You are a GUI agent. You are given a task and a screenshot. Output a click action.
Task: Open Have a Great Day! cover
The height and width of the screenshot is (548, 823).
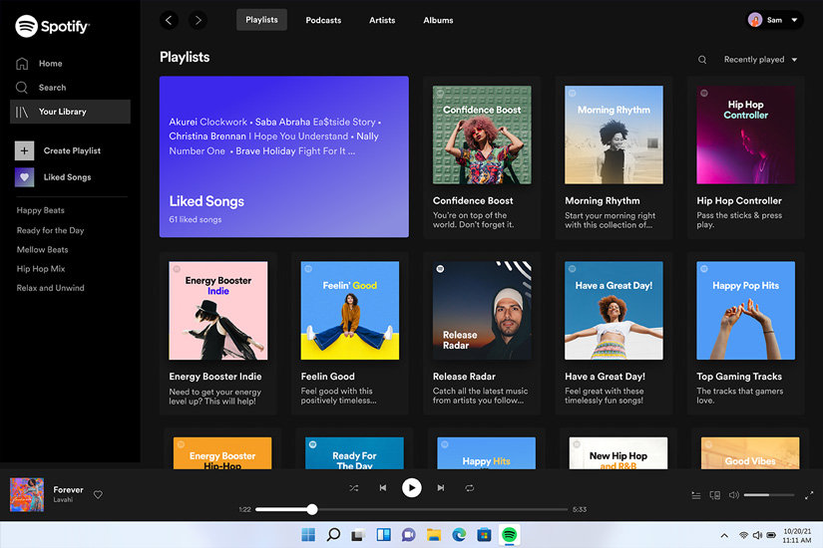pyautogui.click(x=614, y=311)
